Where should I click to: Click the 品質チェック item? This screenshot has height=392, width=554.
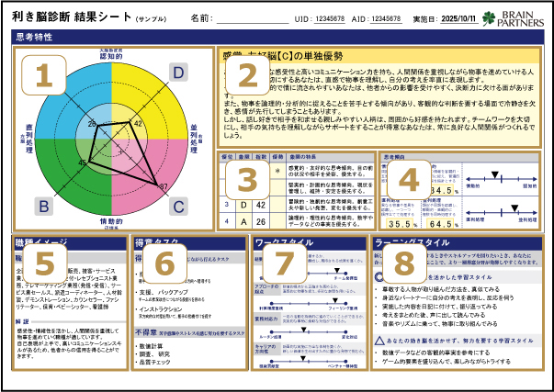click(153, 362)
